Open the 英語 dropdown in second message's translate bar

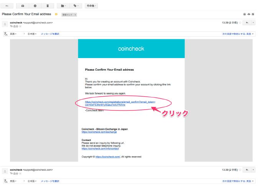(x=13, y=181)
